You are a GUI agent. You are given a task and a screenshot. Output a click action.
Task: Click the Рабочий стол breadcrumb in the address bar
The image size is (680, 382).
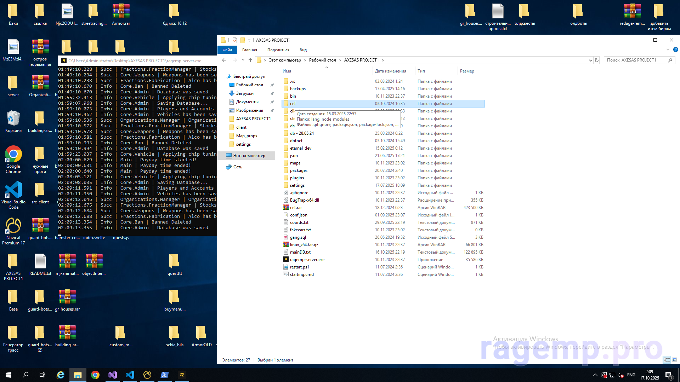point(322,60)
